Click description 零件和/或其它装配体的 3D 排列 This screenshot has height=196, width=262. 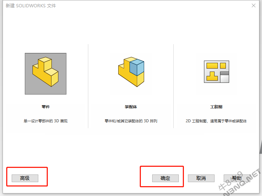(x=131, y=121)
